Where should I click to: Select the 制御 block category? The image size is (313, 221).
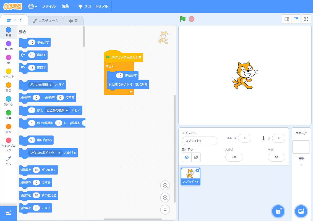(x=8, y=87)
